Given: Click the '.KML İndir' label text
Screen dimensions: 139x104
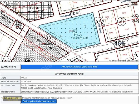Looking at the screenshot, I should click(9, 67).
